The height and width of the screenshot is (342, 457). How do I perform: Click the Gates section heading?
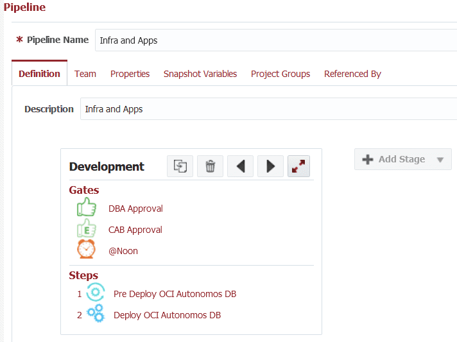(84, 190)
